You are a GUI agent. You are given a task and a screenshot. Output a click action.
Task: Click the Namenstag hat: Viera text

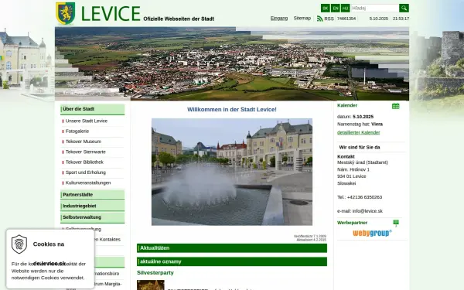pyautogui.click(x=360, y=125)
